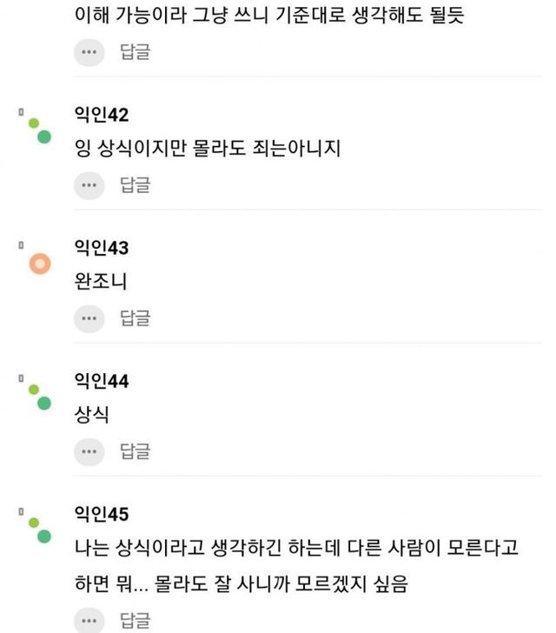This screenshot has height=633, width=556.
Task: Click 익인42's green dots avatar
Action: pos(39,130)
